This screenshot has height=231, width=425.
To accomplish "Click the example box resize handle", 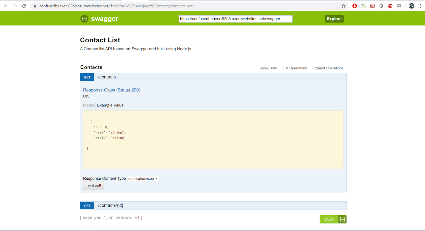I will click(x=342, y=167).
